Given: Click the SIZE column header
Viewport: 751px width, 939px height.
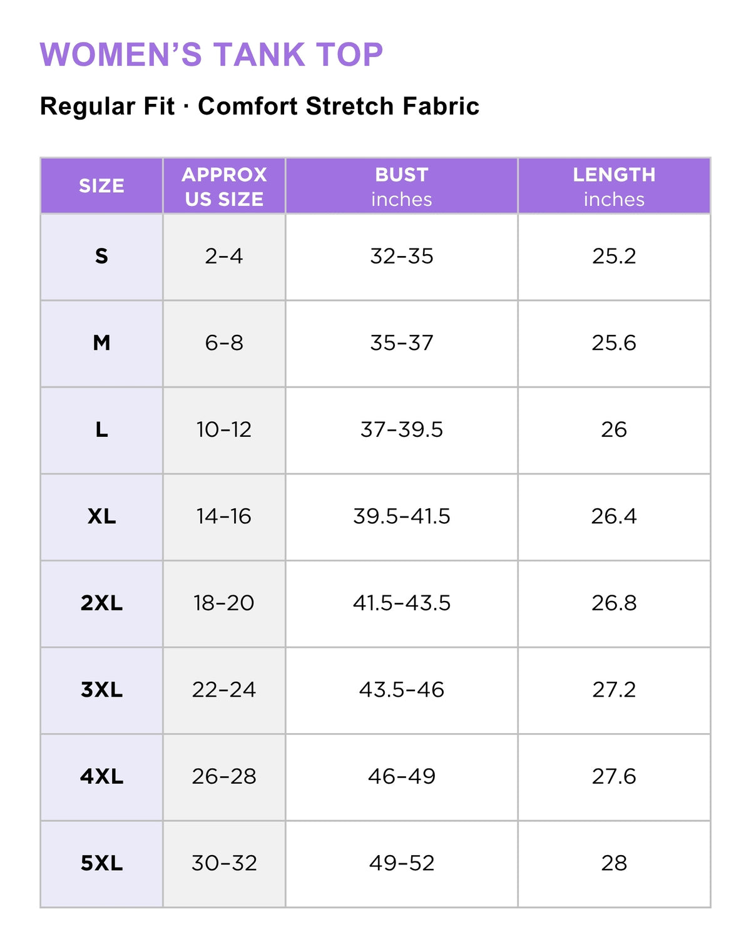Looking at the screenshot, I should tap(101, 186).
